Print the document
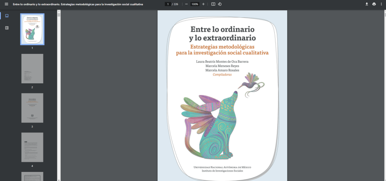This screenshot has width=386, height=181. pos(374,4)
